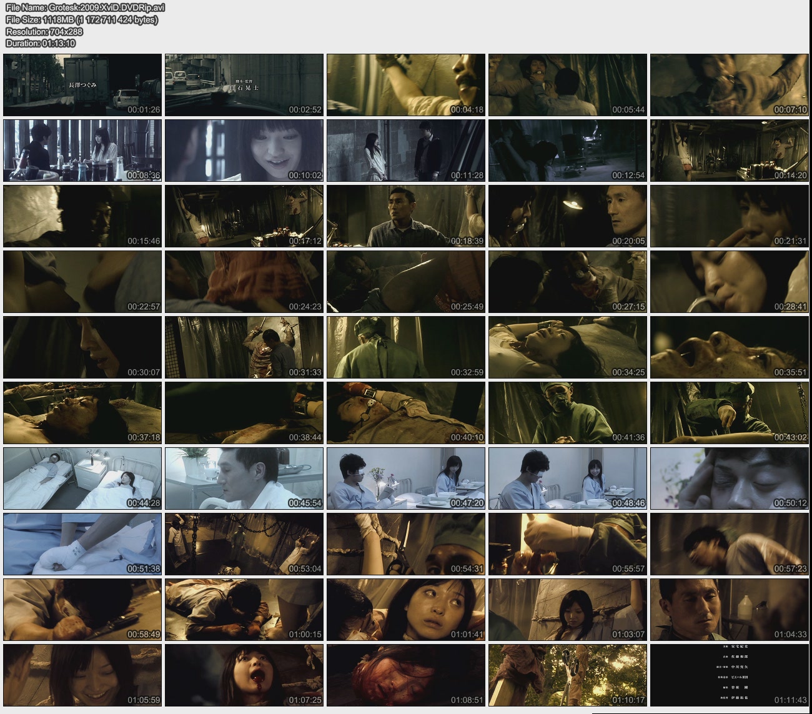Open the thumbnail marked 00:47:20
The image size is (812, 714).
[406, 478]
